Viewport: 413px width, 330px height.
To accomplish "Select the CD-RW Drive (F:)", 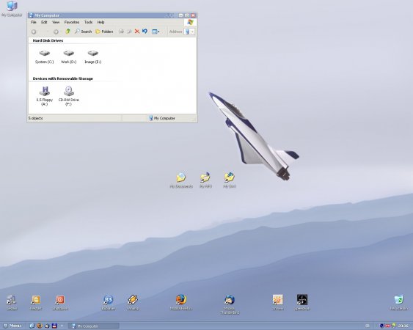I will (x=68, y=96).
